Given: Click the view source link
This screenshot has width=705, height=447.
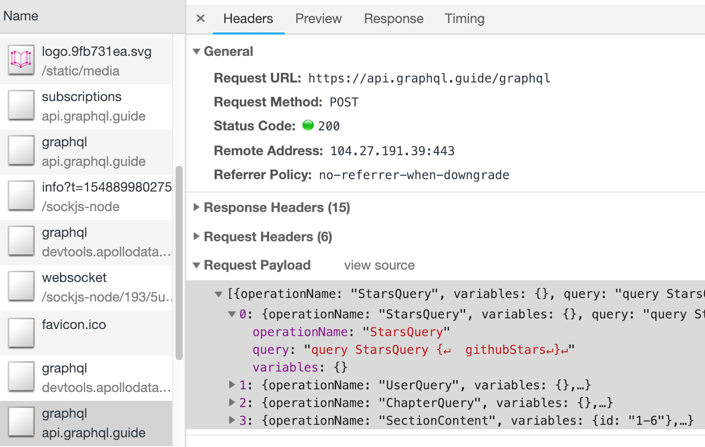Looking at the screenshot, I should (380, 265).
